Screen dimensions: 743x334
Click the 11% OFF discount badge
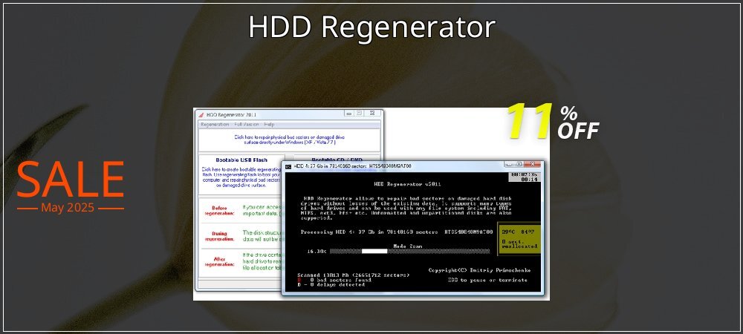[x=554, y=122]
